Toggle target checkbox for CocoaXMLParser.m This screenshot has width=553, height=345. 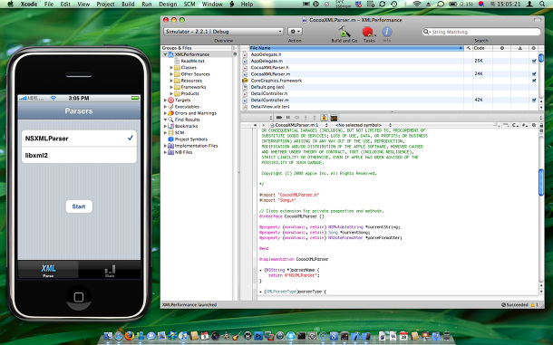click(x=534, y=74)
